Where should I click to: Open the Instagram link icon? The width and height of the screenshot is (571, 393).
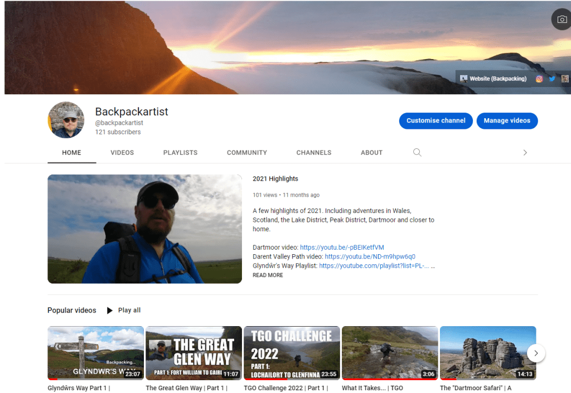tap(539, 79)
